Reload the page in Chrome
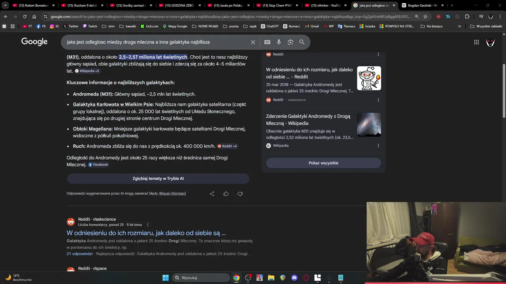Screen dimensions: 506x284 25,17
